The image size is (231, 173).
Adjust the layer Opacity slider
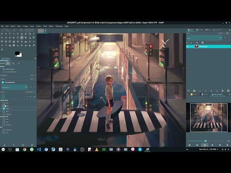click(205, 38)
